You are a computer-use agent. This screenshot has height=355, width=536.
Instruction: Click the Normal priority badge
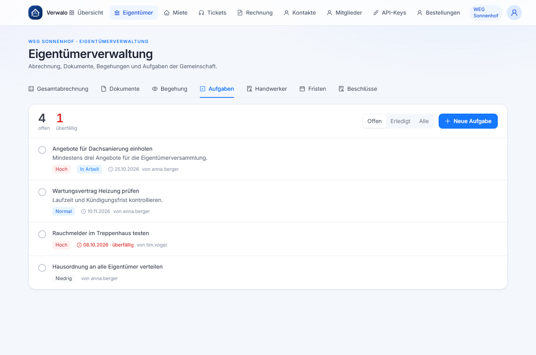point(63,211)
